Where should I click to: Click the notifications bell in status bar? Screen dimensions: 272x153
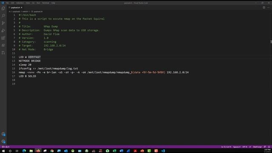coord(269,147)
